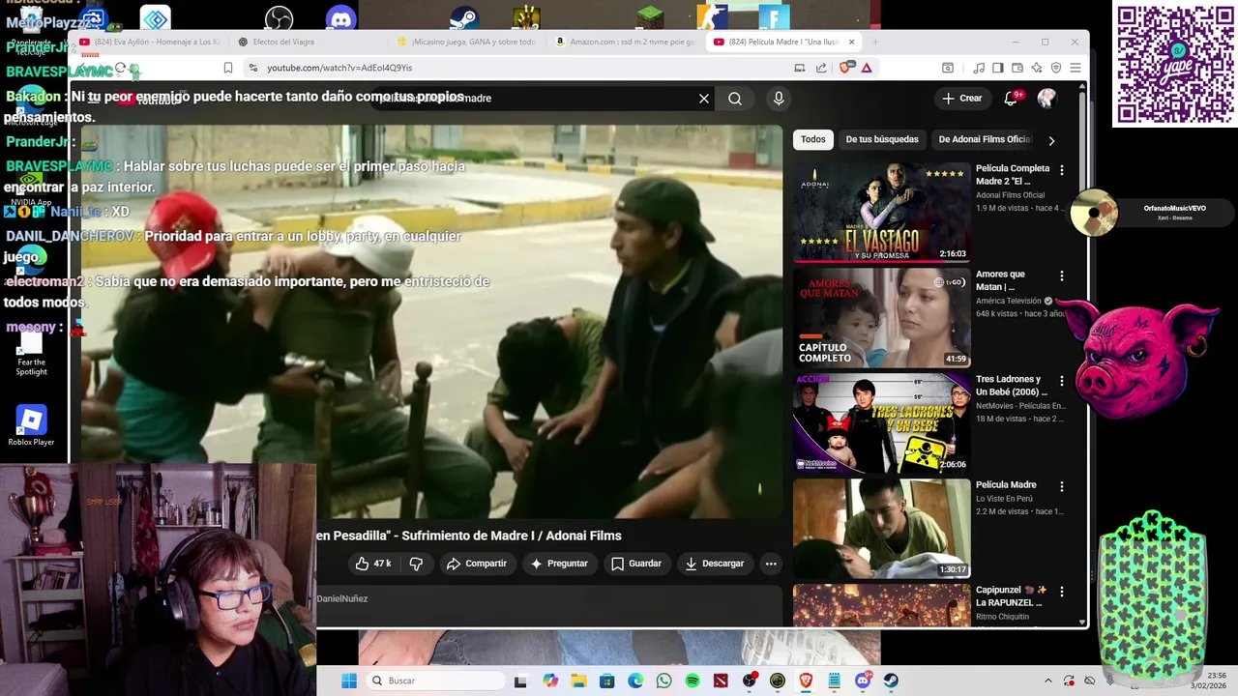Open the YouTube account avatar menu

click(1046, 98)
